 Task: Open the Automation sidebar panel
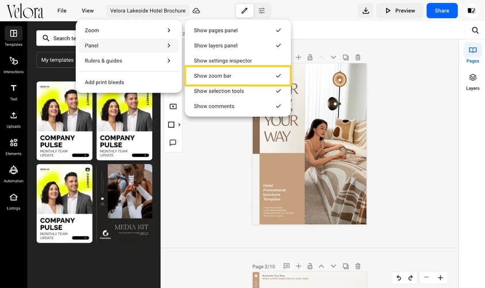pos(13,174)
